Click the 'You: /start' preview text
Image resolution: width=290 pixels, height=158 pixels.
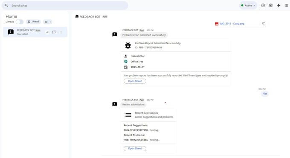(x=23, y=34)
